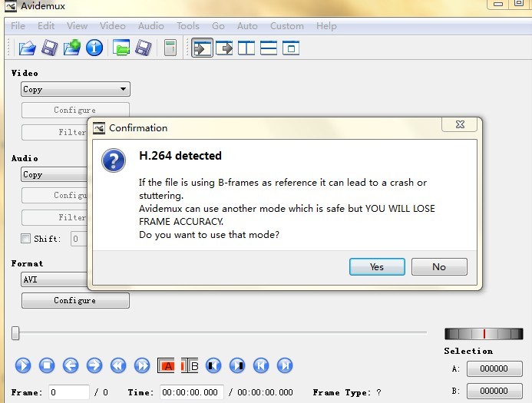Image resolution: width=532 pixels, height=403 pixels.
Task: Open the Custom menu
Action: tap(287, 26)
